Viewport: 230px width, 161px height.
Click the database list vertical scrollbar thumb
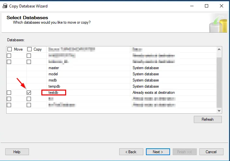(219, 83)
